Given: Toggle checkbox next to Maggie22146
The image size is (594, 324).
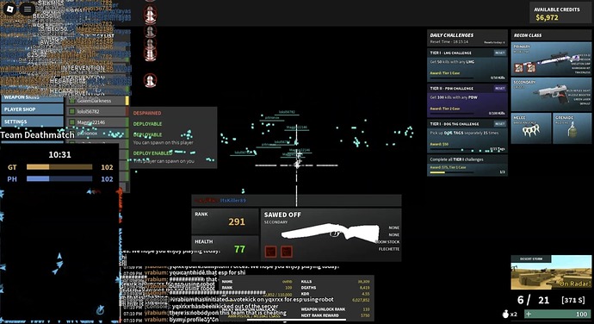Looking at the screenshot, I should 72,122.
